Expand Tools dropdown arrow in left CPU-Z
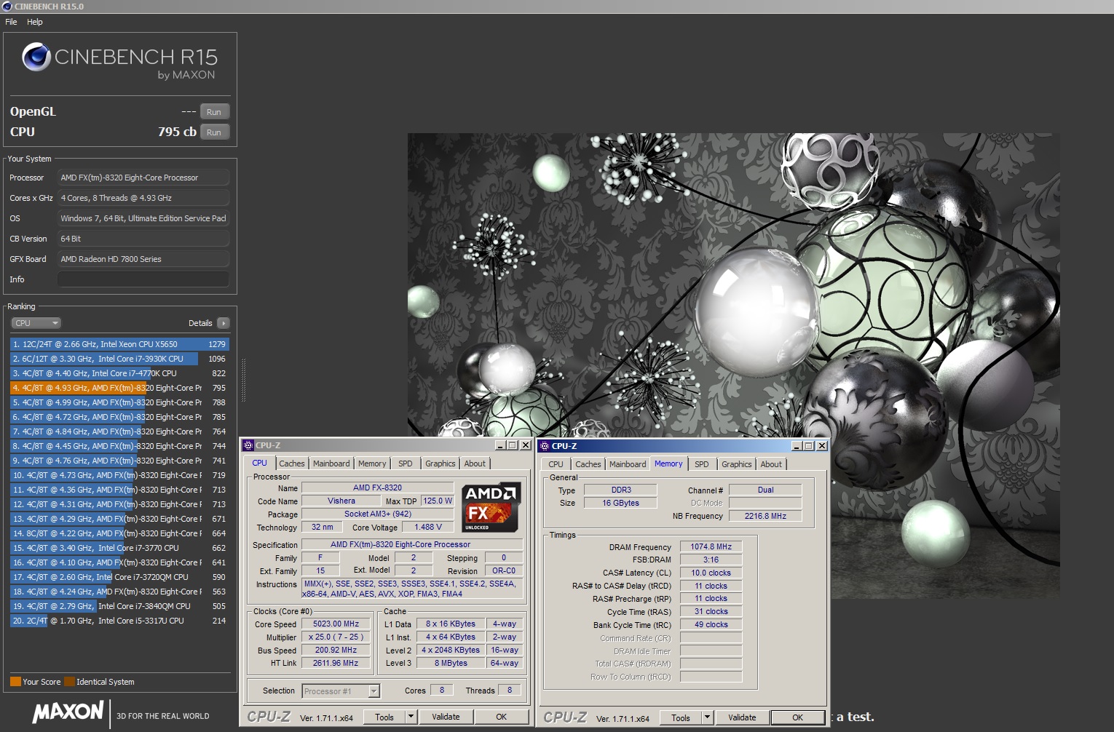Image resolution: width=1114 pixels, height=732 pixels. click(411, 717)
